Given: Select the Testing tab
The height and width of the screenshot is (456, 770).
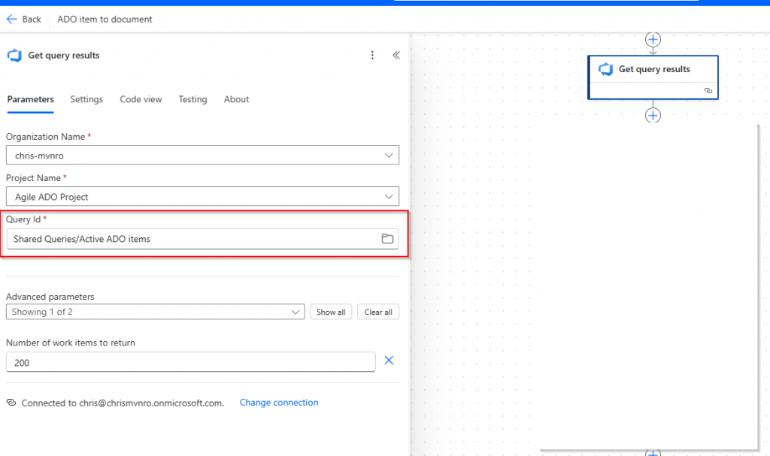Looking at the screenshot, I should tap(192, 99).
